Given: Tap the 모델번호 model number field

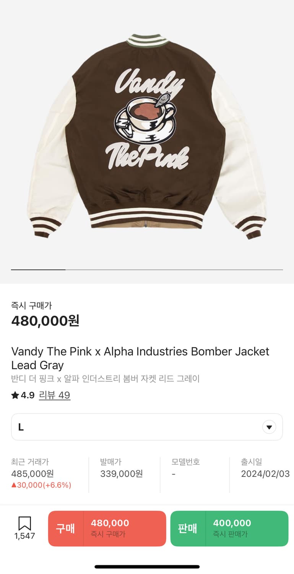Looking at the screenshot, I should point(185,468).
